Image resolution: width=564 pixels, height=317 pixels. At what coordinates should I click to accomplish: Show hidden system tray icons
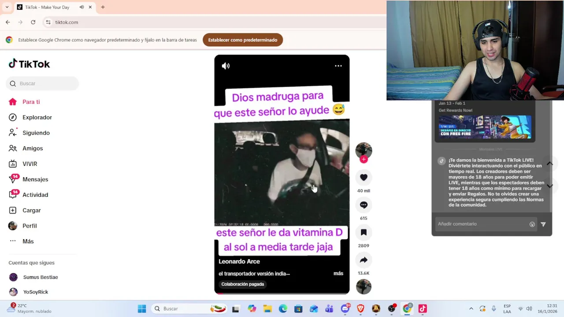coord(471,309)
